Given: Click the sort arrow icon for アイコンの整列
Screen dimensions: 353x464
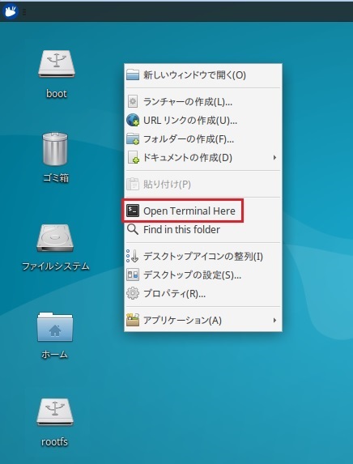Looking at the screenshot, I should click(132, 256).
